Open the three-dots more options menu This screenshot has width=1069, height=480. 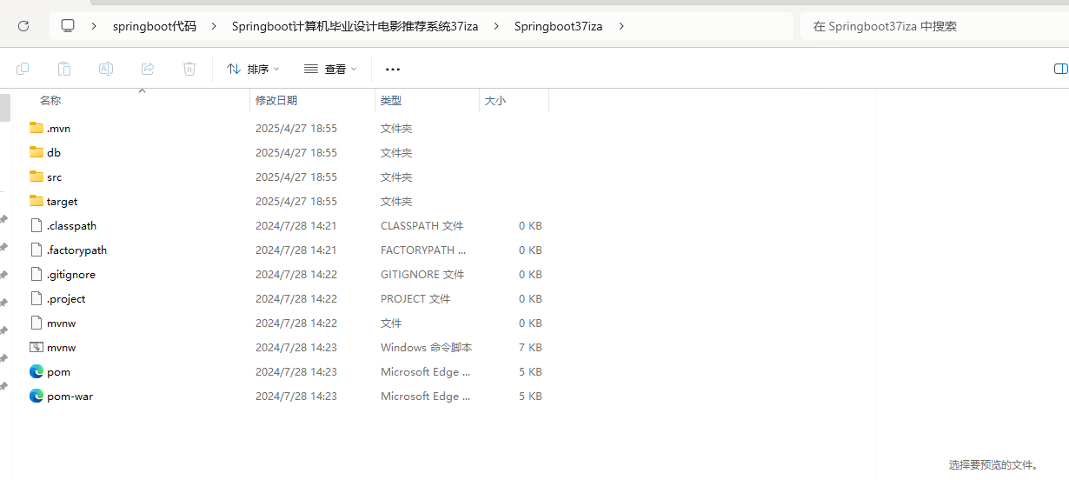[393, 69]
